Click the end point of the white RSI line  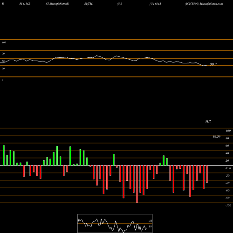click(x=206, y=66)
